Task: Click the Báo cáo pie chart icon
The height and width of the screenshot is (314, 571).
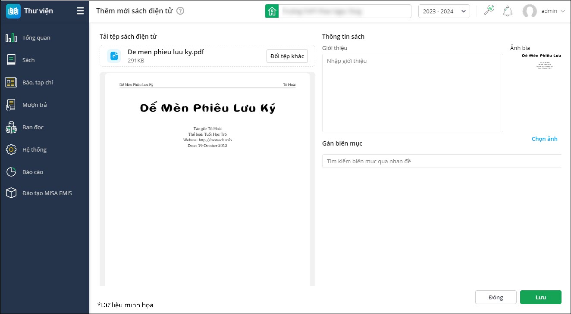Action: (x=11, y=172)
